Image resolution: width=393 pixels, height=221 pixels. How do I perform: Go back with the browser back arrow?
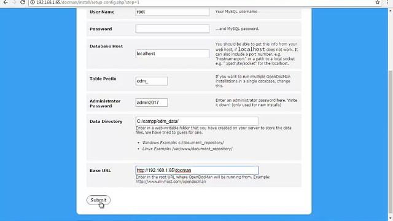[6, 2]
